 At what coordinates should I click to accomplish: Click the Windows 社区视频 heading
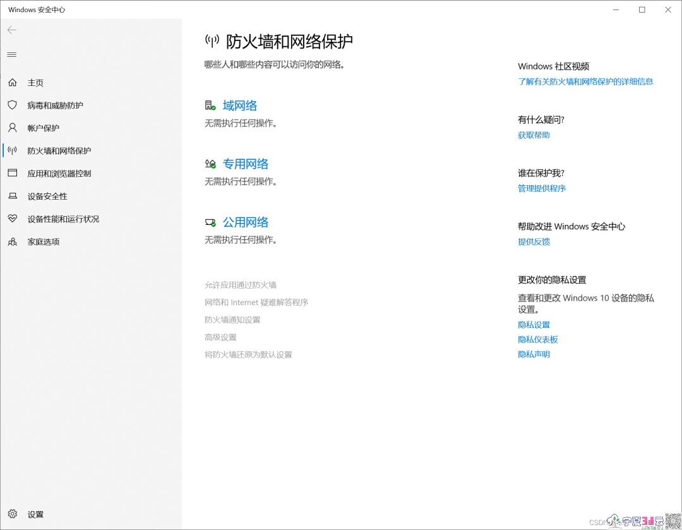pyautogui.click(x=553, y=66)
